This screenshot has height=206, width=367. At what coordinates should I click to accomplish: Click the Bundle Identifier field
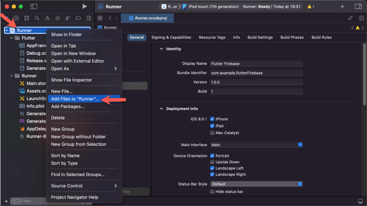click(x=256, y=73)
